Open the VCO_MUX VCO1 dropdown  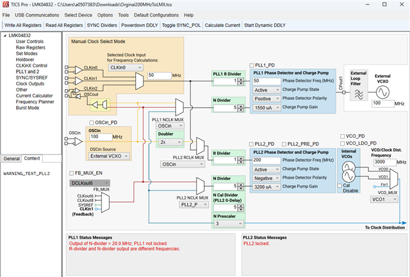click(384, 199)
